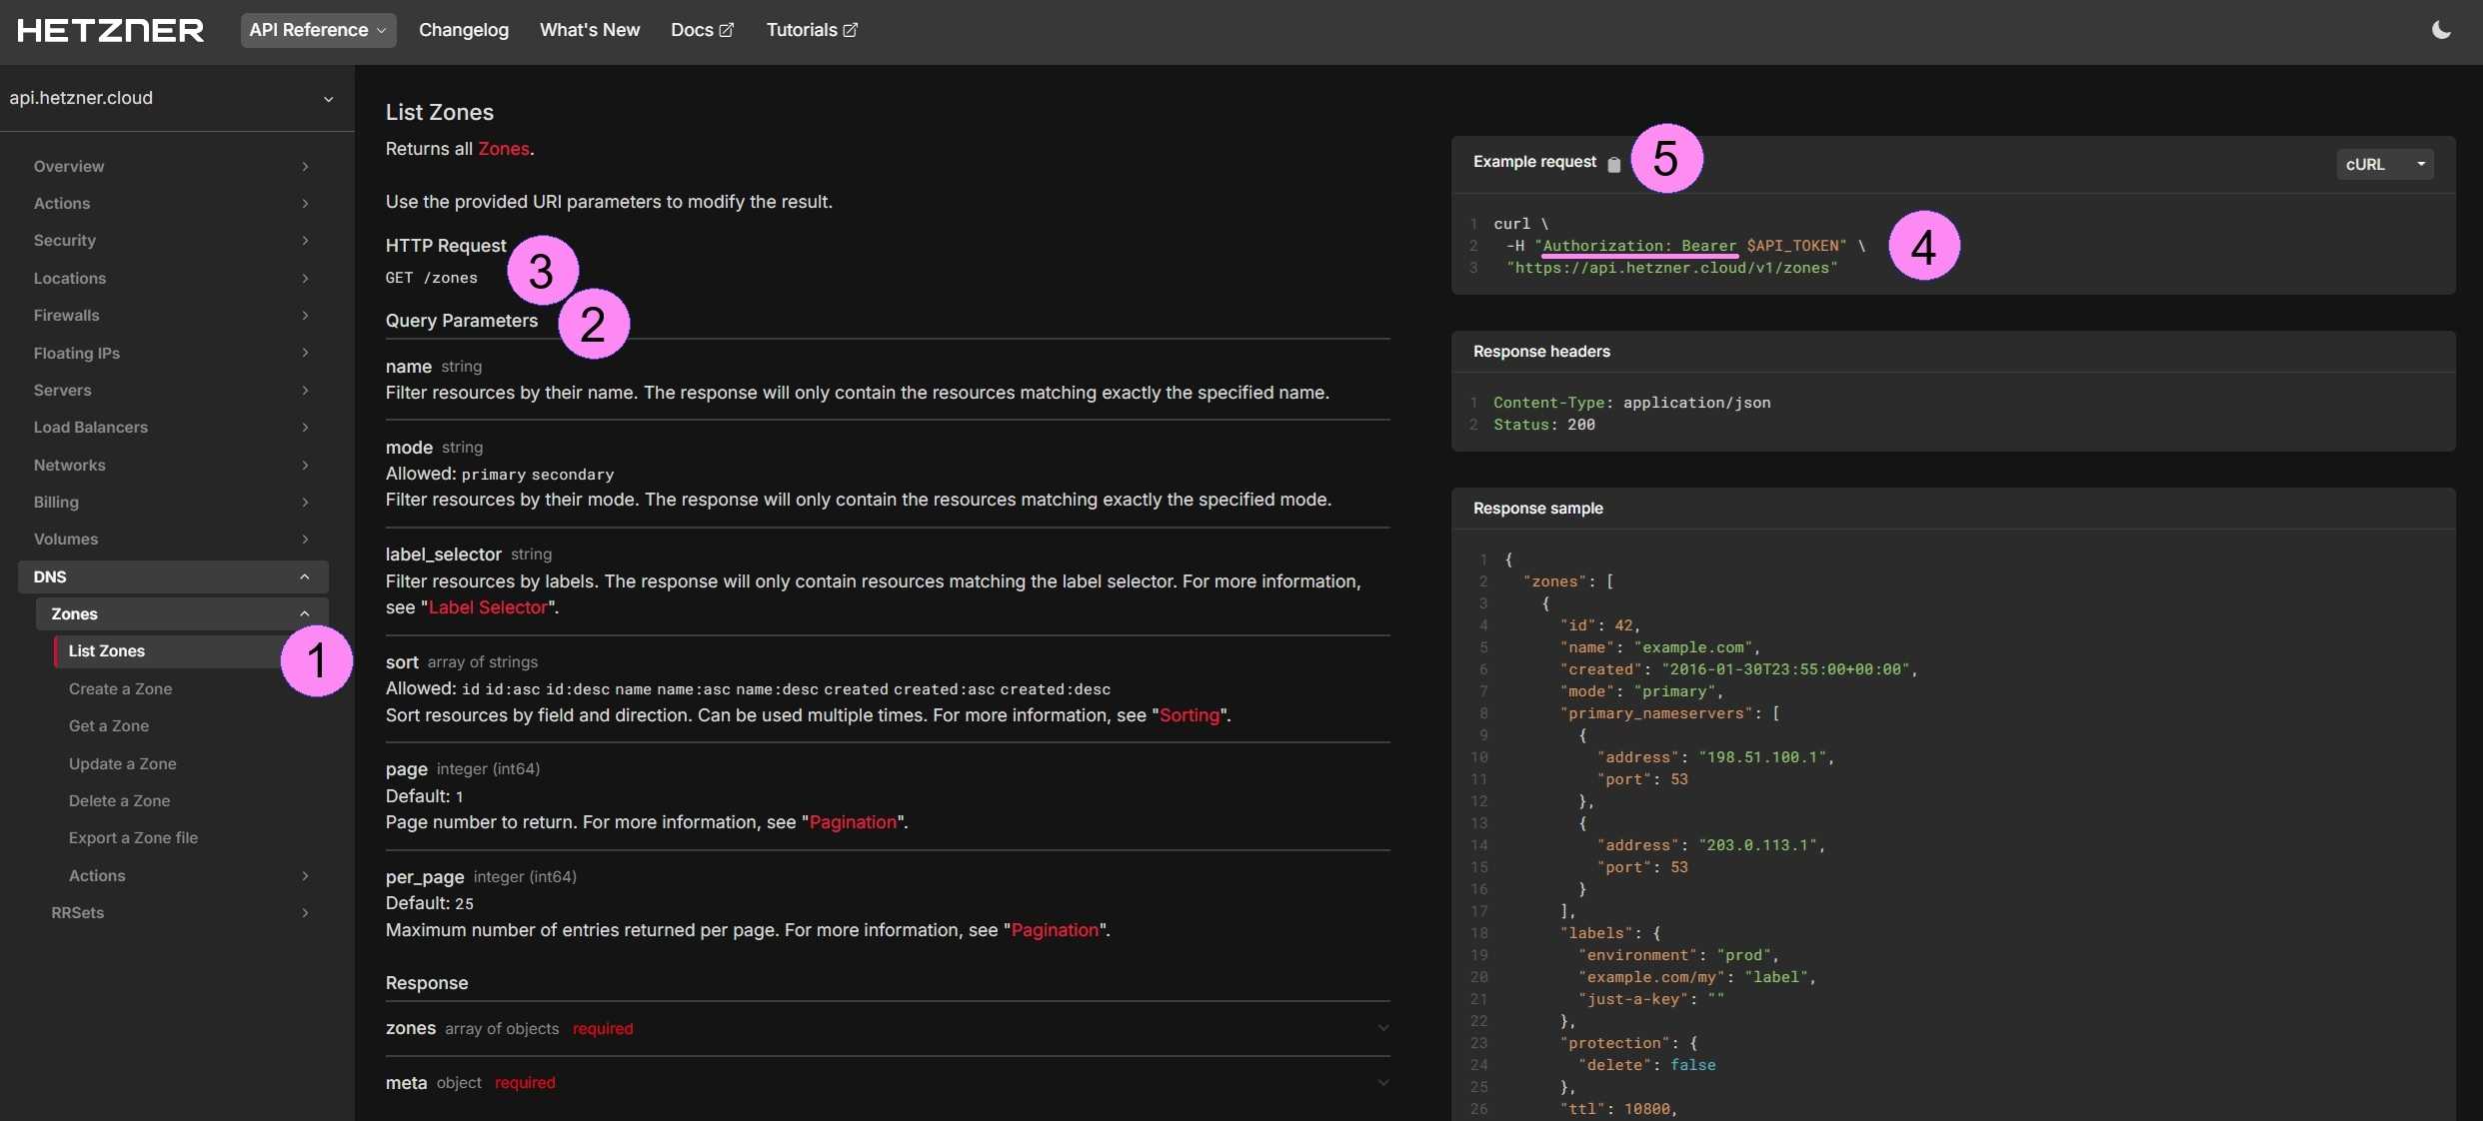Open Tutorials external link
Image resolution: width=2483 pixels, height=1121 pixels.
coord(812,30)
